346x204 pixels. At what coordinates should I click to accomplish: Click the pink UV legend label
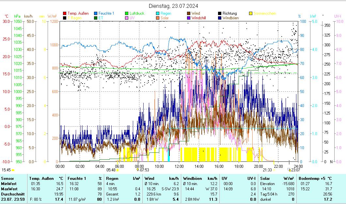[x=132, y=18]
